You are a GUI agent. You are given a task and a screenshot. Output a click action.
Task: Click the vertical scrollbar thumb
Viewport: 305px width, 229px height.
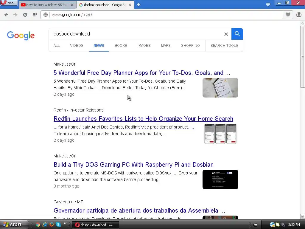[302, 57]
